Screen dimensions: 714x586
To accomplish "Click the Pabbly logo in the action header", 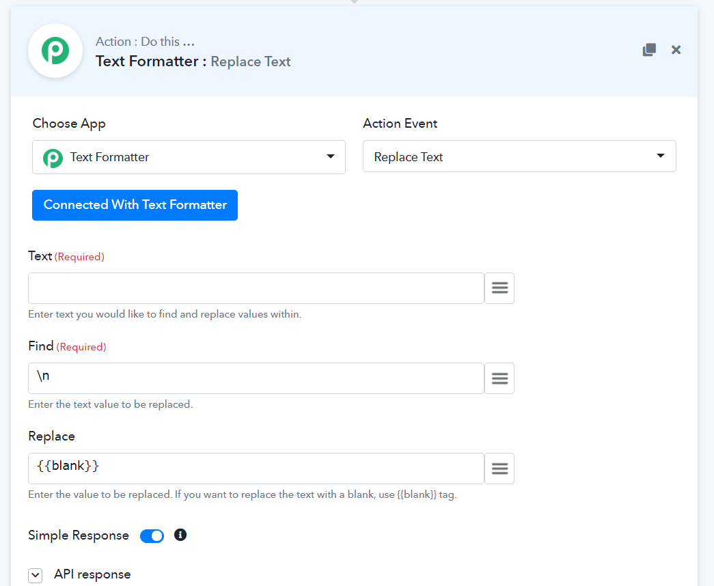I will (x=55, y=51).
